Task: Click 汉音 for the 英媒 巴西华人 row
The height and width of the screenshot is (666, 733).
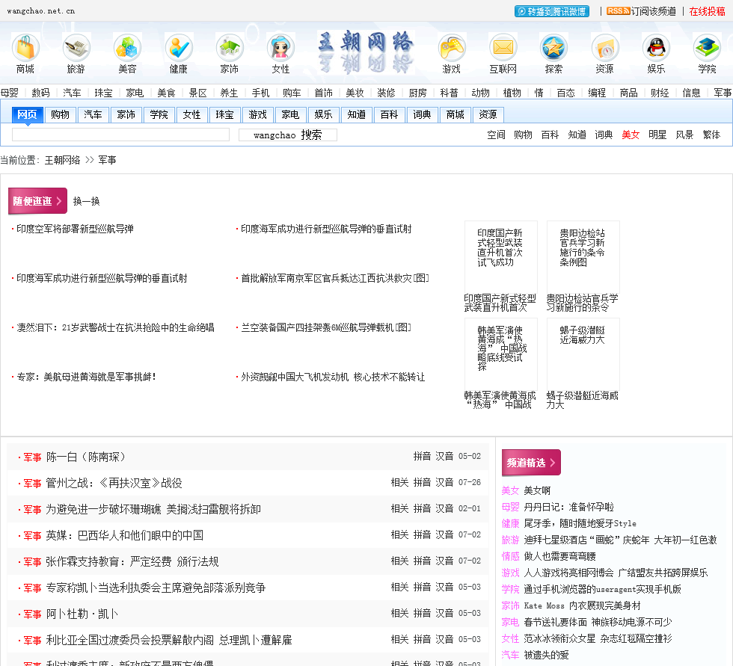Action: pos(444,534)
